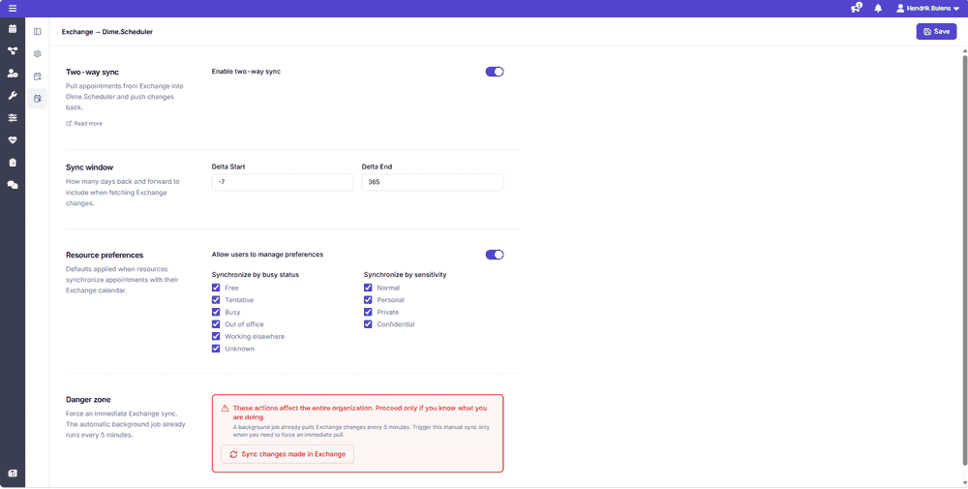Open the gear general settings icon
The image size is (968, 489).
[x=38, y=53]
